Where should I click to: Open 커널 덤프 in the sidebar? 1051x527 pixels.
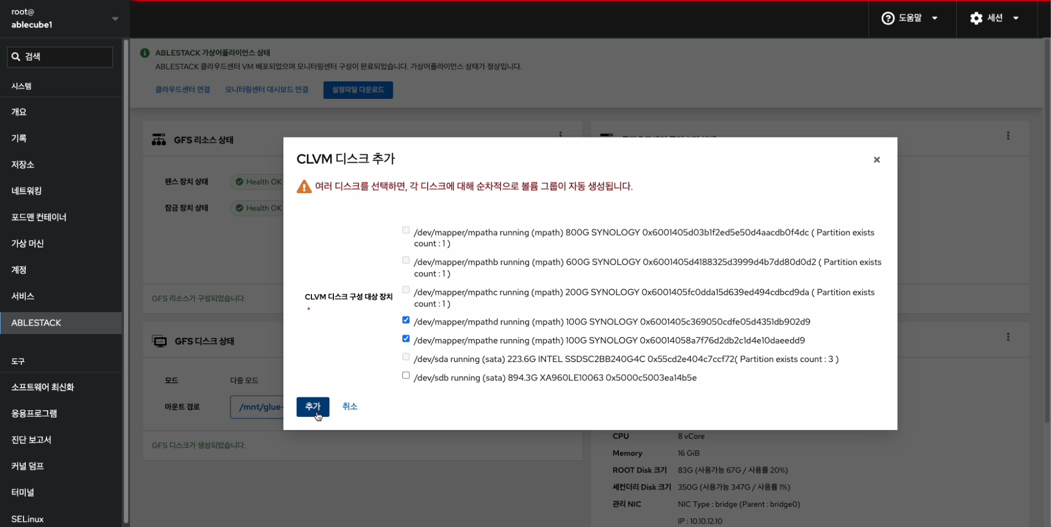click(61, 466)
